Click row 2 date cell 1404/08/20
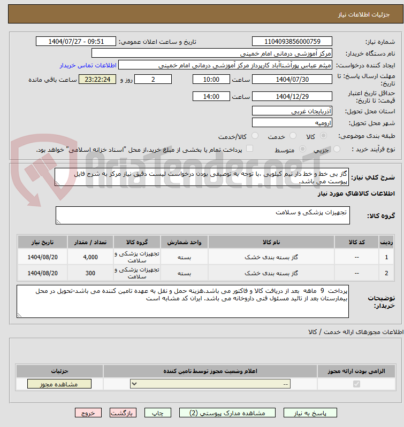 pyautogui.click(x=42, y=273)
